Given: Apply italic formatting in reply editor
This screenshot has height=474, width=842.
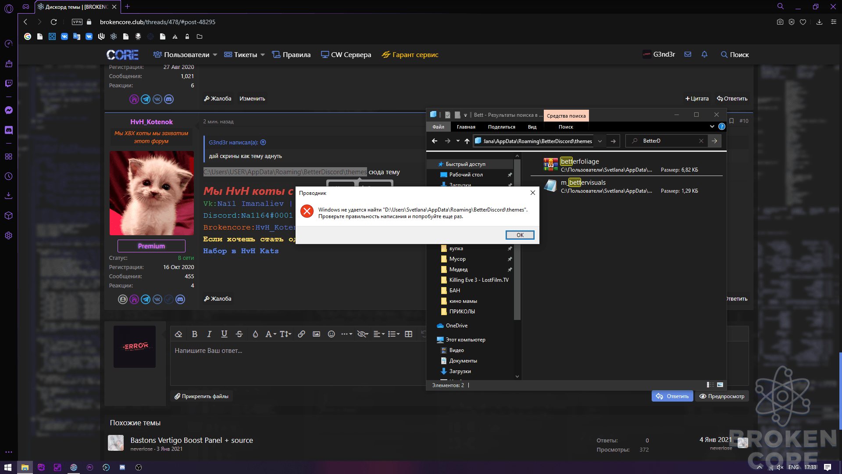Looking at the screenshot, I should 209,334.
